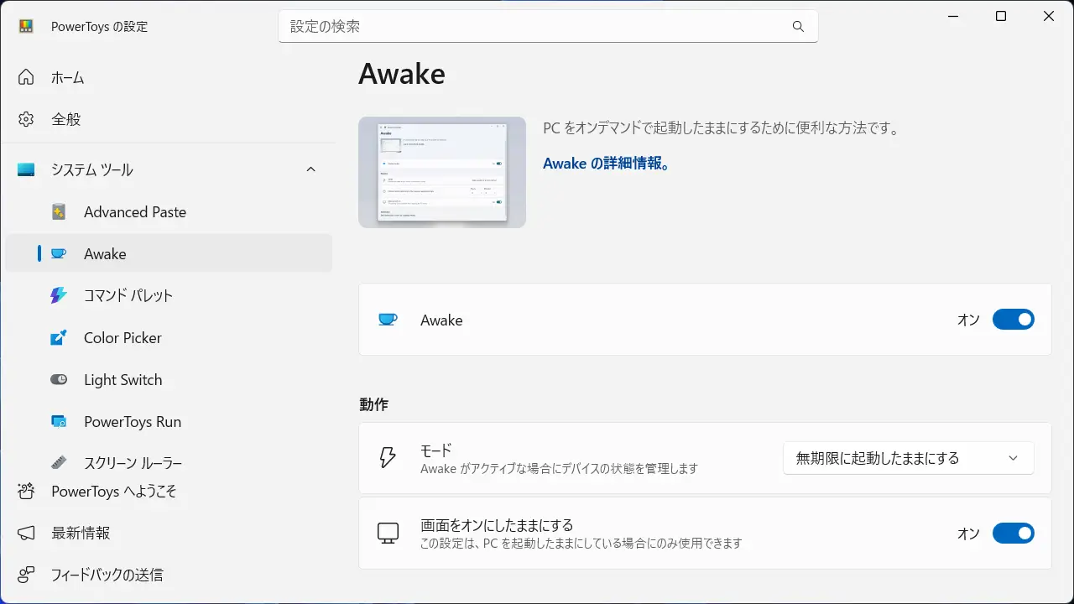Click the Advanced Paste clipboard icon
Screen dimensions: 1074x604
pyautogui.click(x=59, y=211)
